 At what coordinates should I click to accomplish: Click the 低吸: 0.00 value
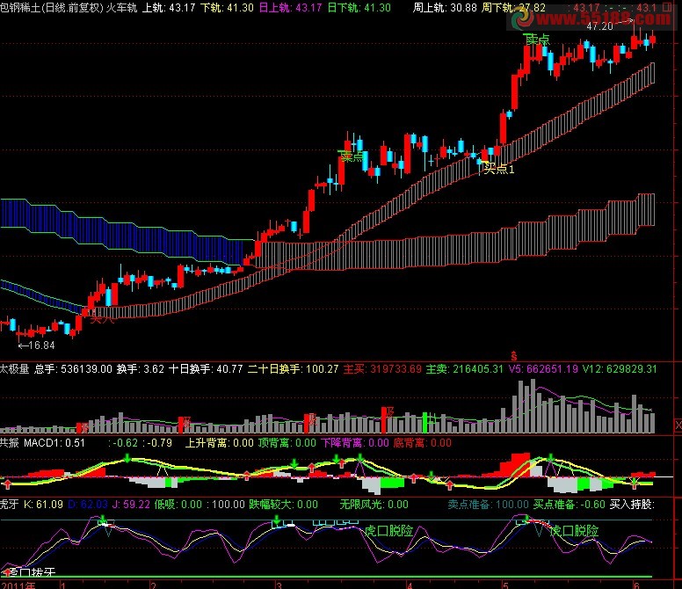click(x=178, y=505)
